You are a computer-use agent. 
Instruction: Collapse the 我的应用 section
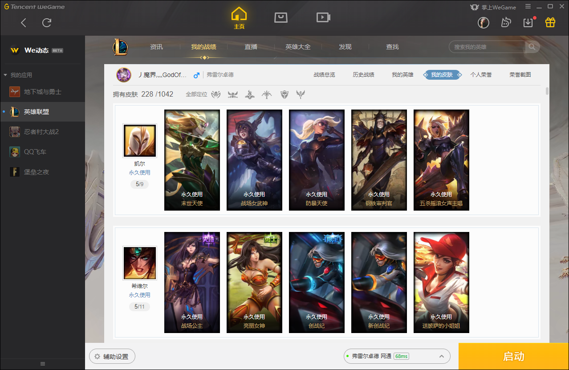click(18, 75)
